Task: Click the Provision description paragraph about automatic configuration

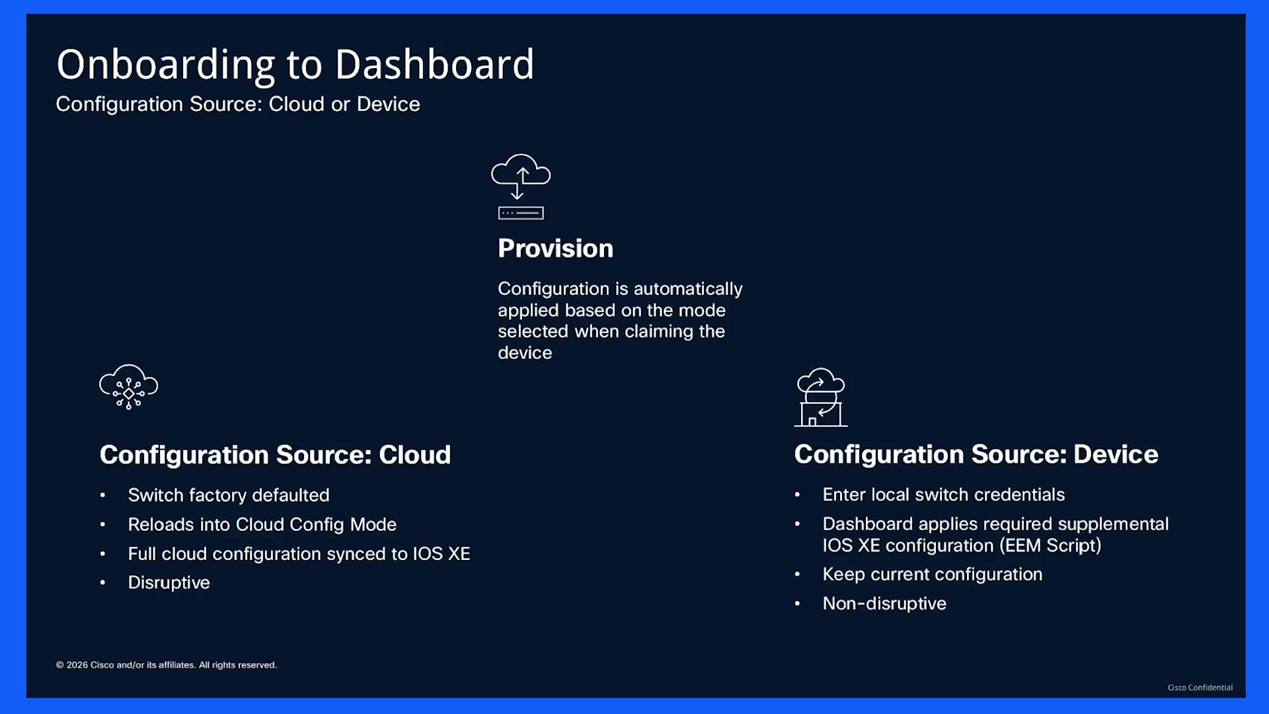Action: pyautogui.click(x=620, y=321)
